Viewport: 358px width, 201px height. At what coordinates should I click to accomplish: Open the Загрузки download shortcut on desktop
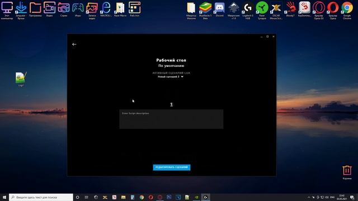pyautogui.click(x=21, y=10)
